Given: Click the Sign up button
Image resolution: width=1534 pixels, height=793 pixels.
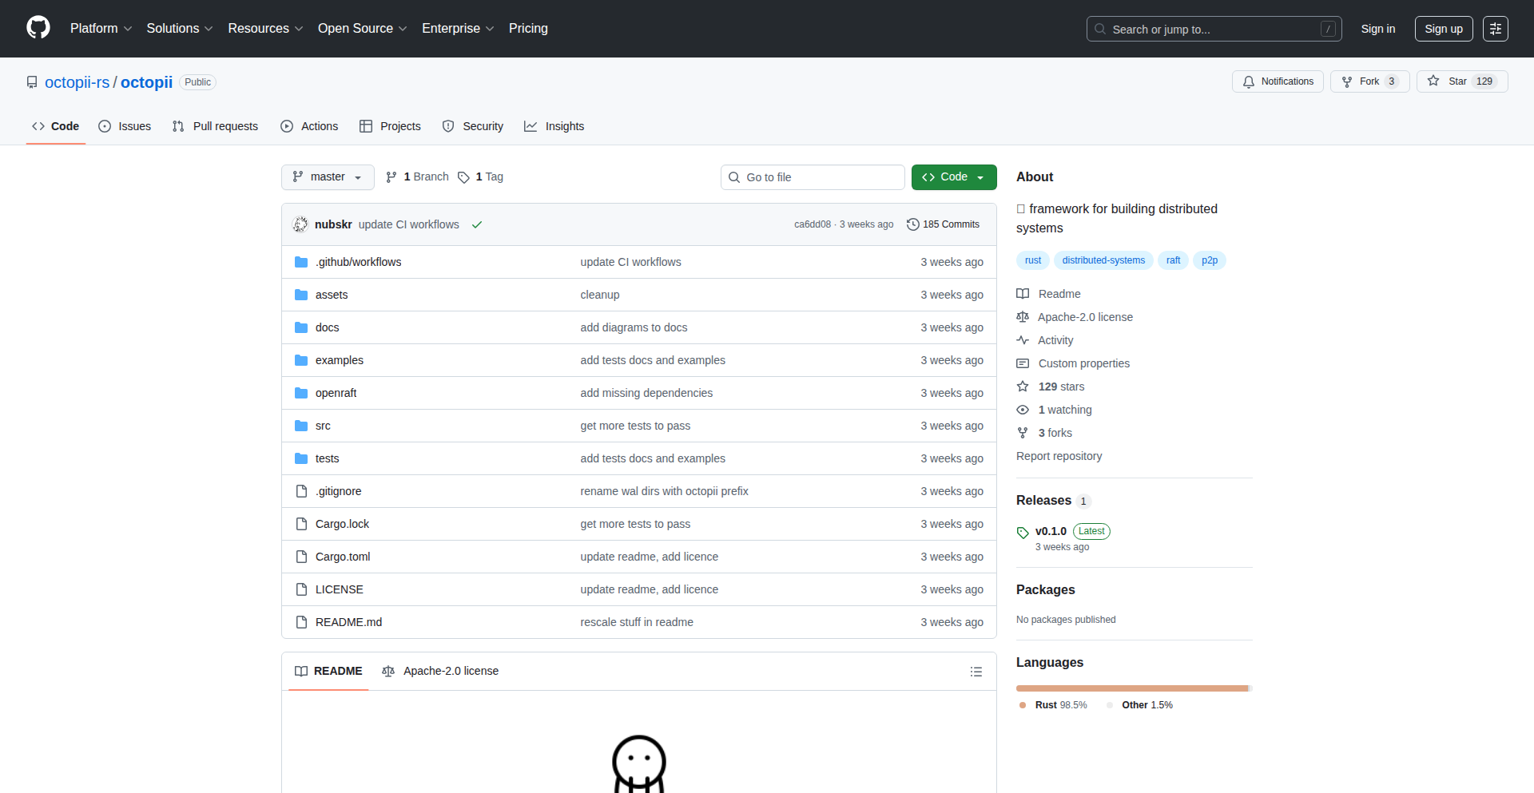Looking at the screenshot, I should [1443, 28].
